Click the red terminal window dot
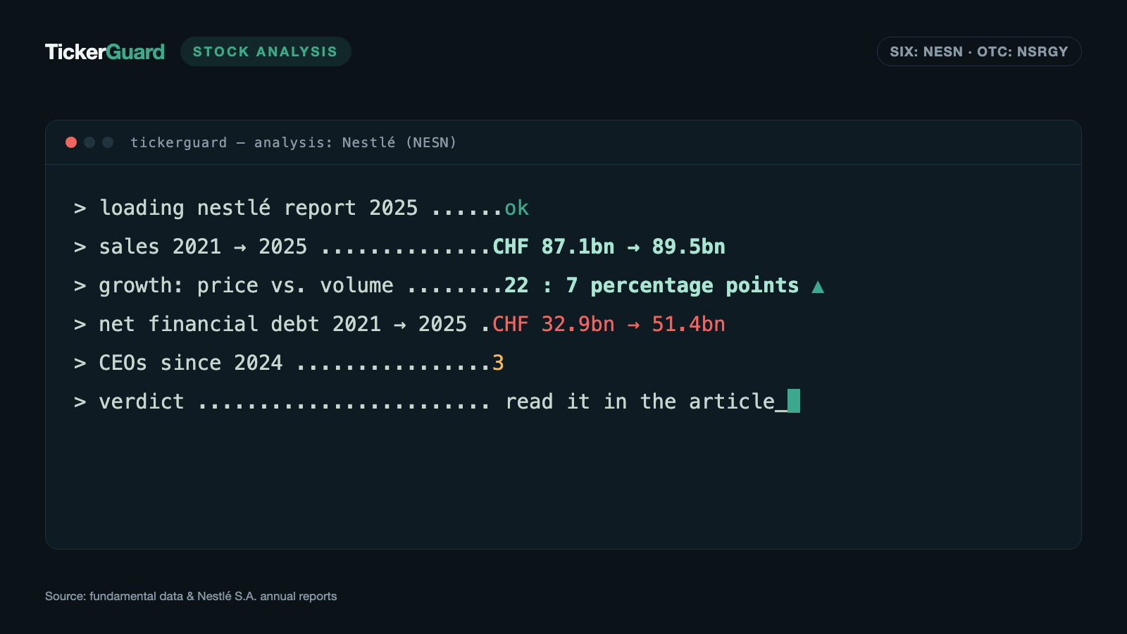Viewport: 1127px width, 634px height. (x=71, y=142)
